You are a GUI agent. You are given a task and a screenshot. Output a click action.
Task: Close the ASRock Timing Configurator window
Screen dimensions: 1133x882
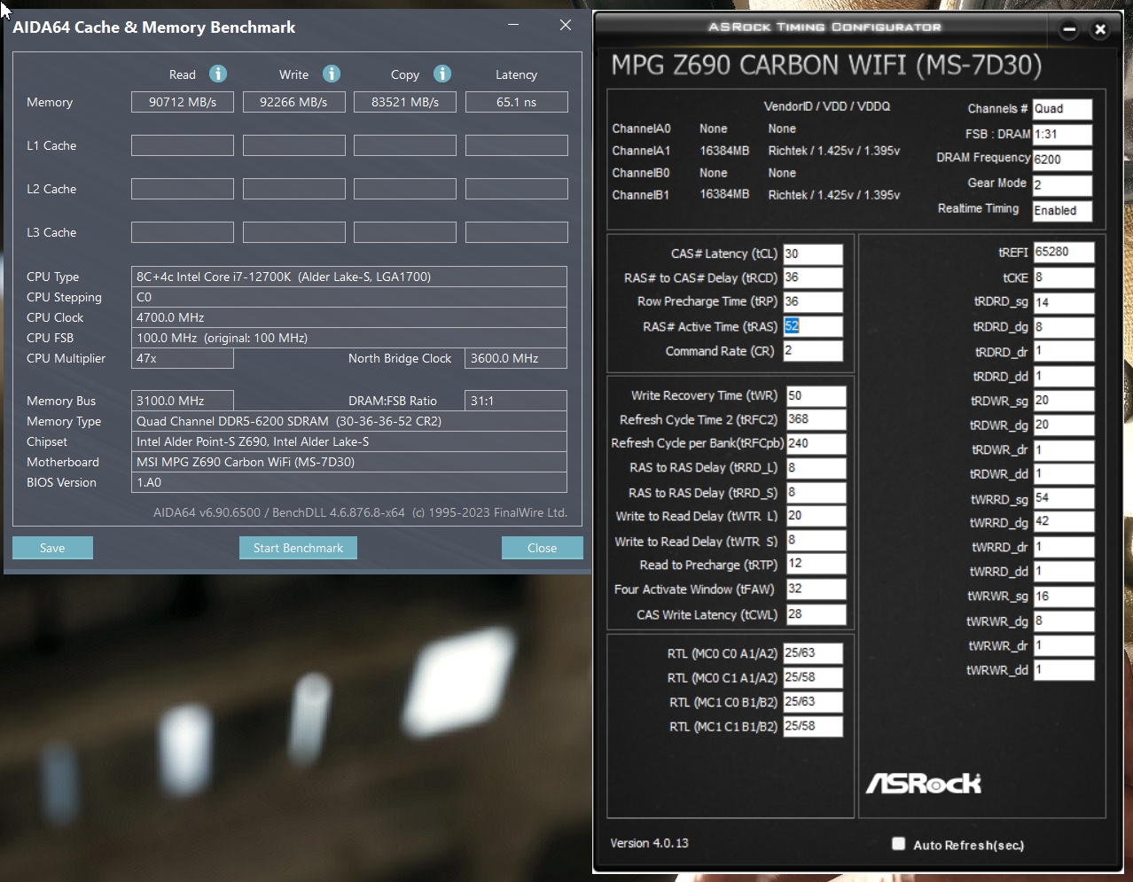tap(1100, 29)
